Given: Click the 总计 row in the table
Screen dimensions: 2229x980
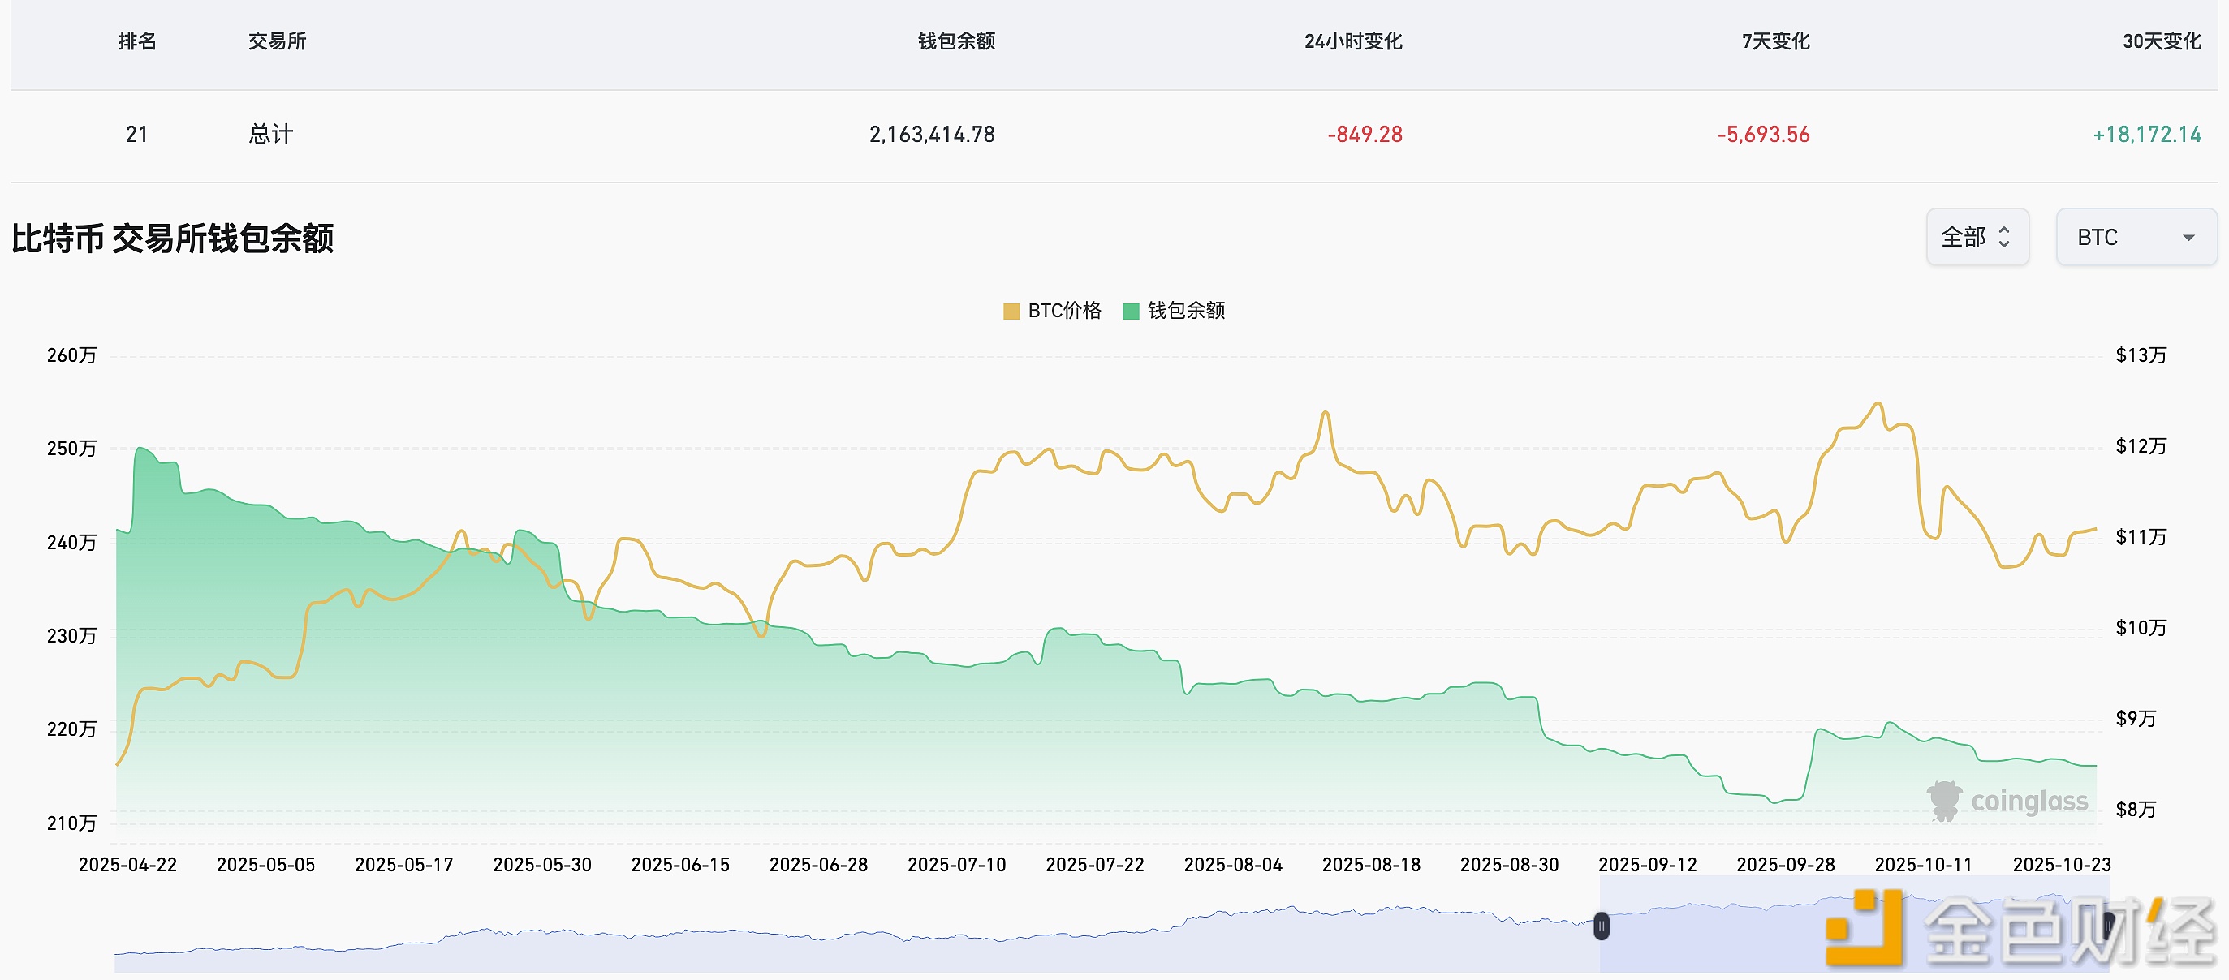Looking at the screenshot, I should coord(271,134).
